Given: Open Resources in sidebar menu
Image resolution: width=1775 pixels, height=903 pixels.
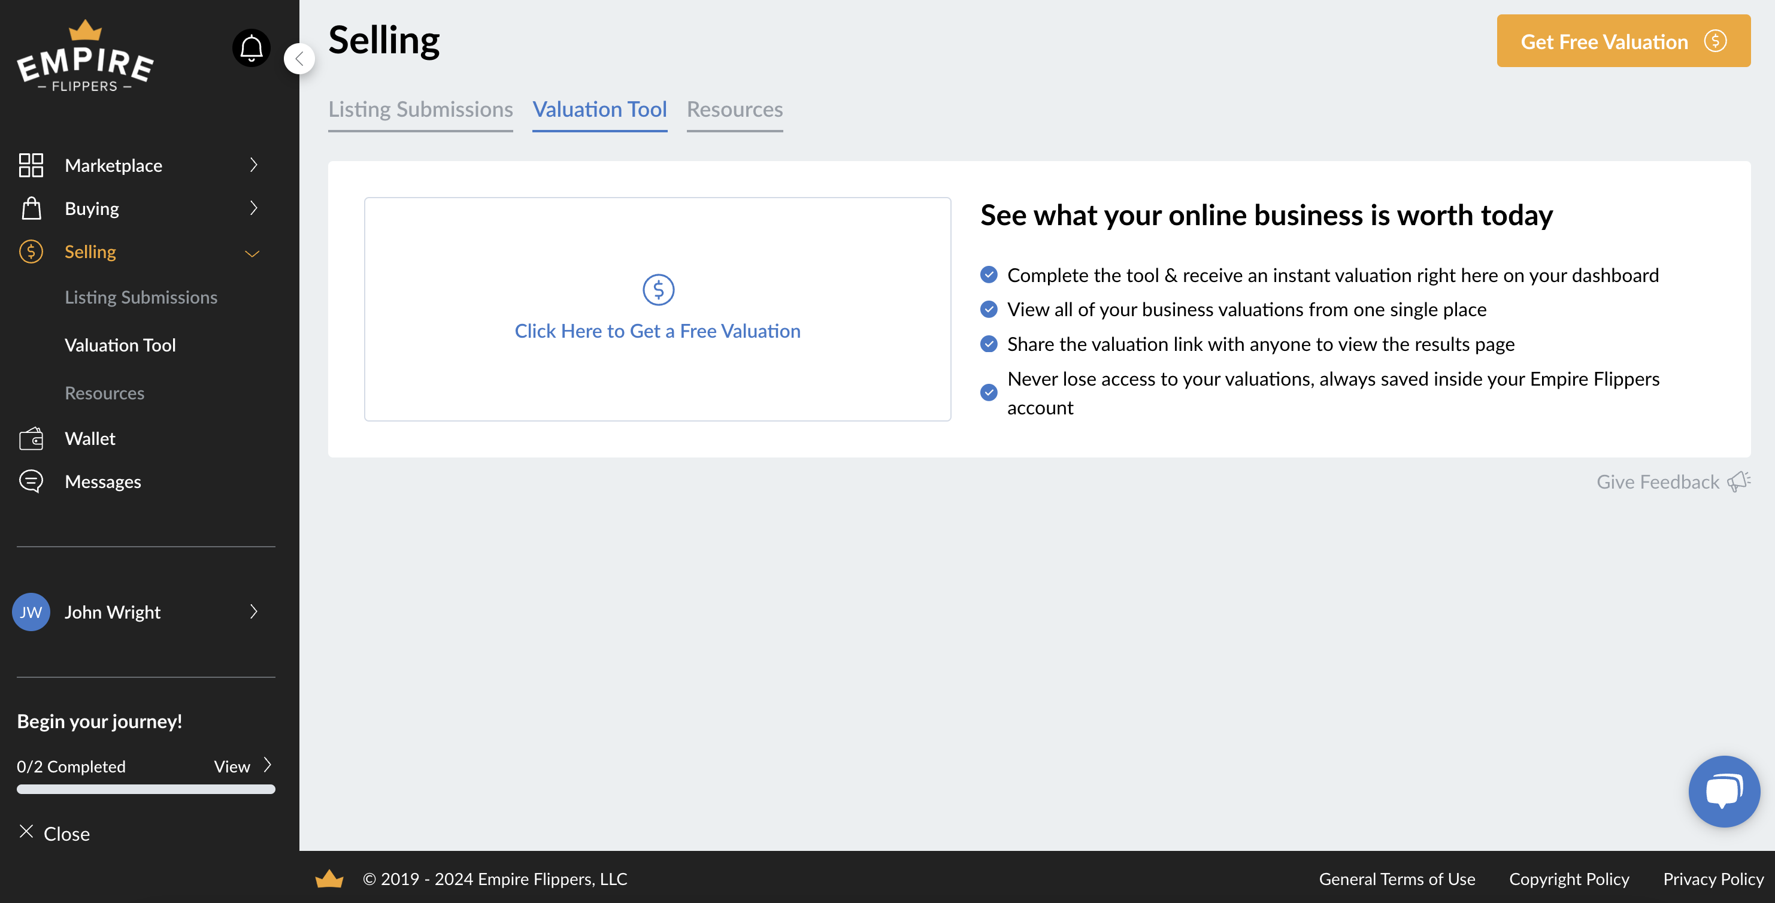Looking at the screenshot, I should pos(105,393).
